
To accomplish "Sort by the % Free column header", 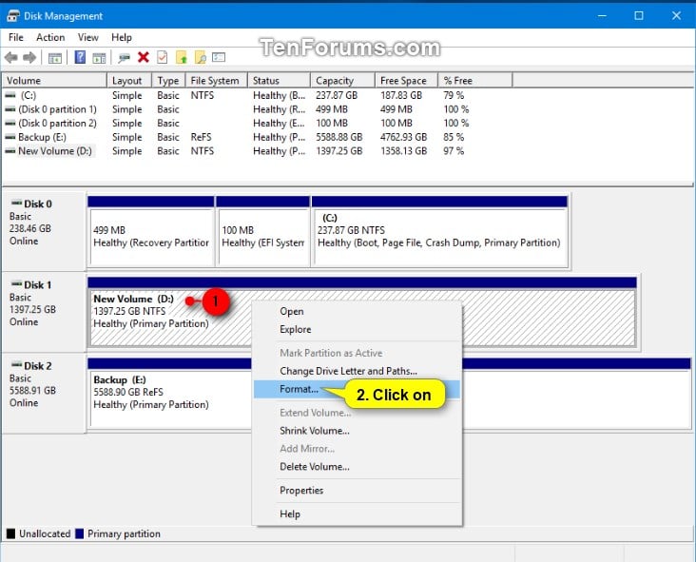I will (x=475, y=80).
